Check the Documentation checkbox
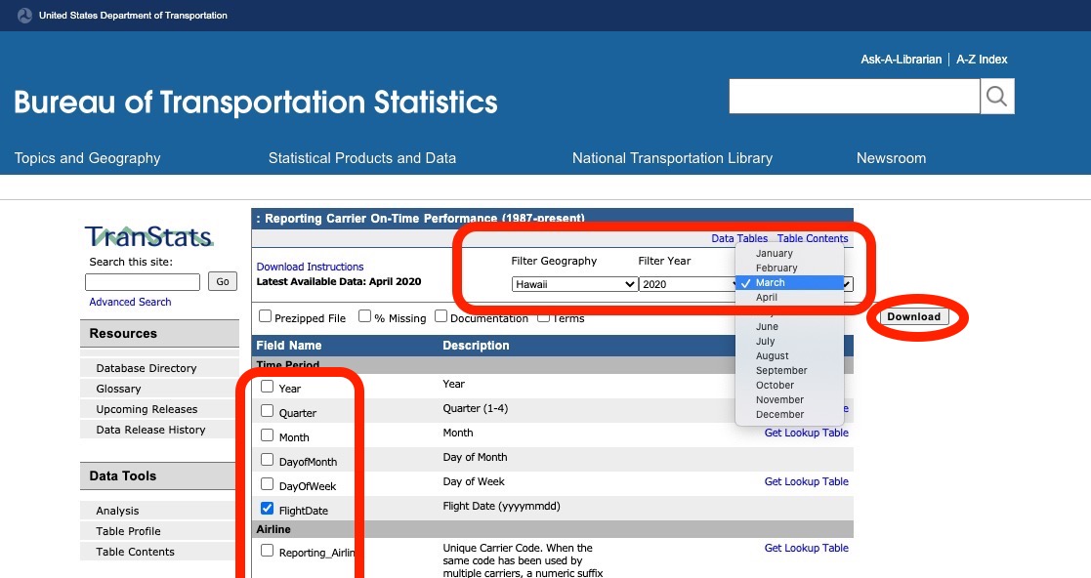Image resolution: width=1091 pixels, height=578 pixels. click(x=441, y=315)
